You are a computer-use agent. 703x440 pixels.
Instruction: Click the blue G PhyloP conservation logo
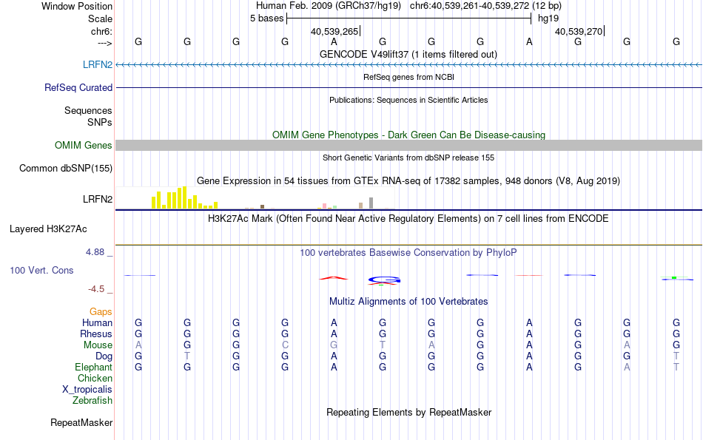click(384, 280)
